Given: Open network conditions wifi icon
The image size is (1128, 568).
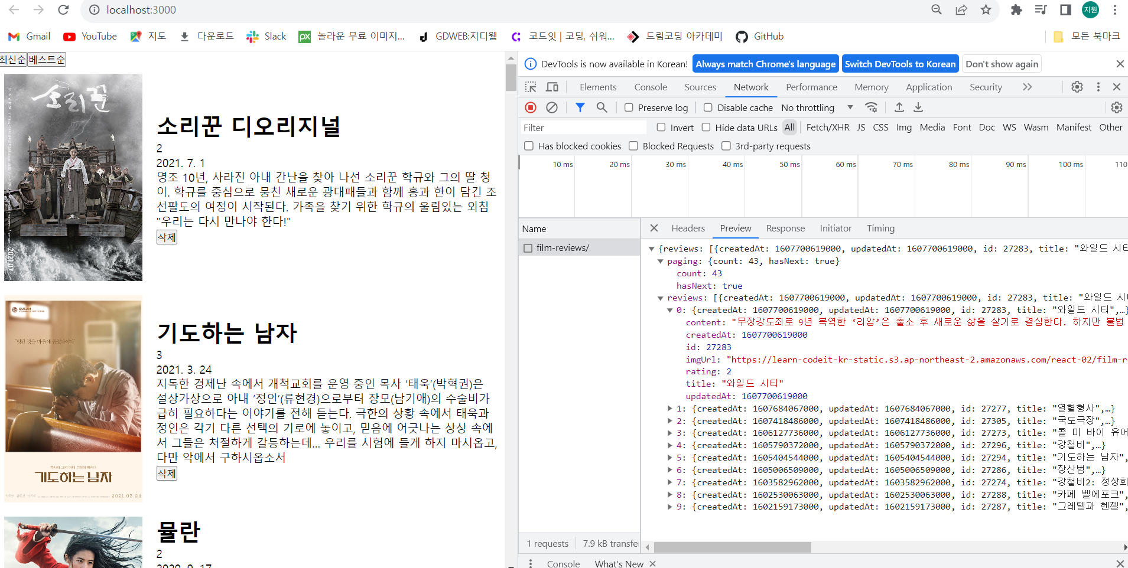Looking at the screenshot, I should coord(871,107).
